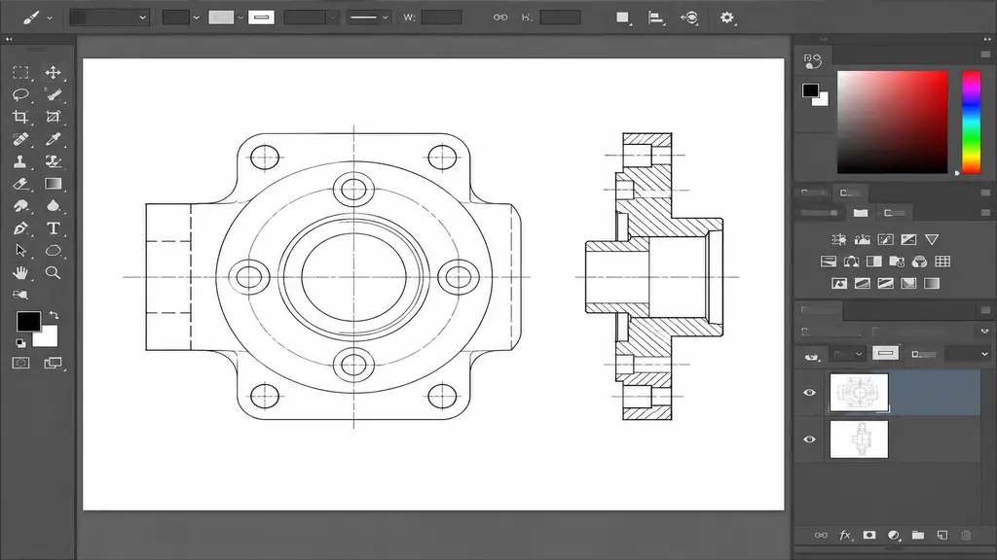Screen dimensions: 997x560
Task: Open the color panel menu
Action: tap(985, 54)
